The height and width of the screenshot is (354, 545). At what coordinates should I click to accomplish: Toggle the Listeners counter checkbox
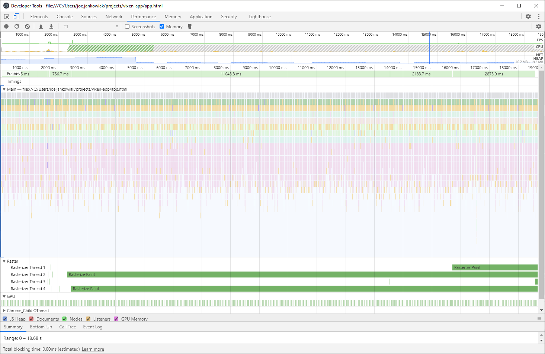click(x=88, y=319)
